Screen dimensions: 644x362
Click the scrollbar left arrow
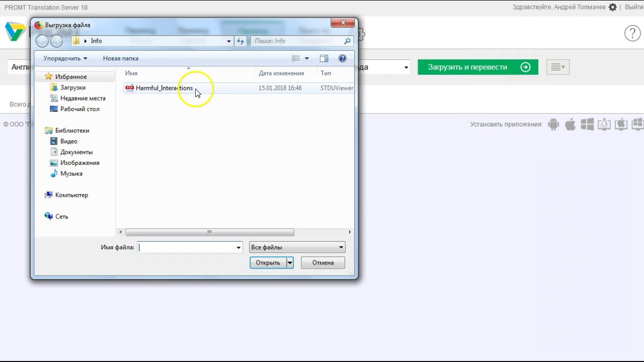point(120,232)
